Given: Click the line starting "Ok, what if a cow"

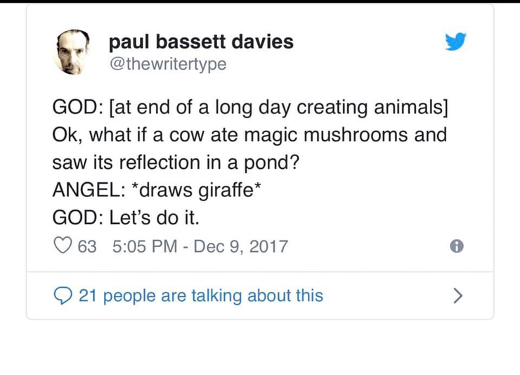Looking at the screenshot, I should coord(249,134).
